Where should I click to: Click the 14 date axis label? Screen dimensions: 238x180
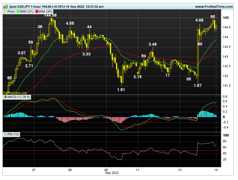click(x=216, y=170)
